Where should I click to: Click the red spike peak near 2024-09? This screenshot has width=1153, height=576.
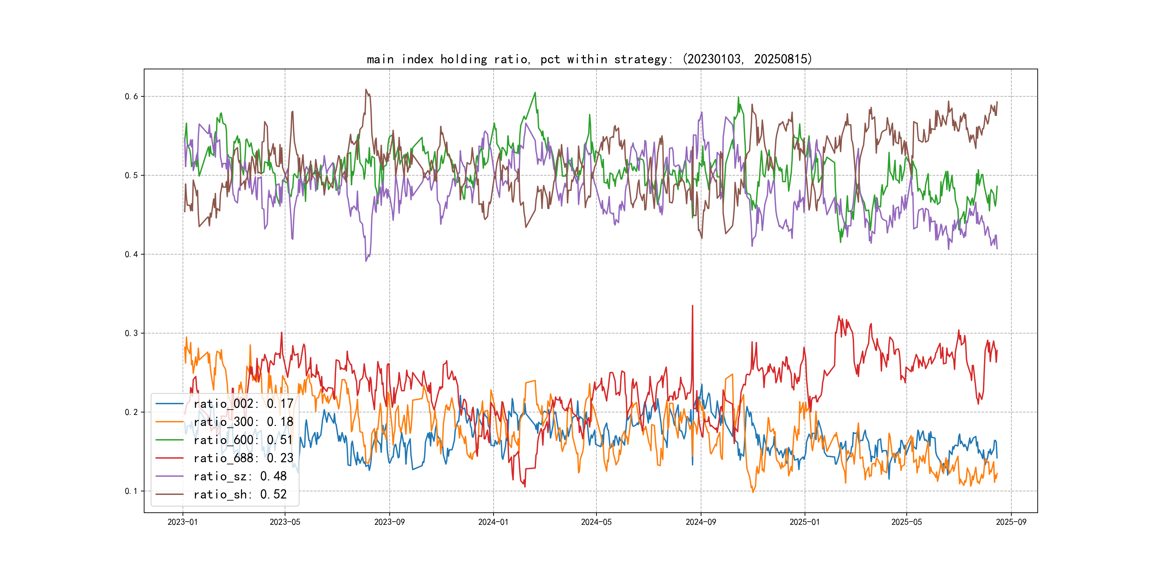click(693, 306)
